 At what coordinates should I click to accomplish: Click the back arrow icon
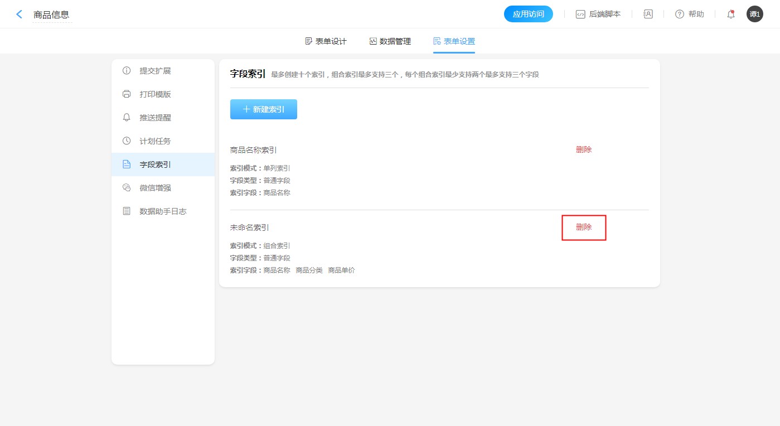(20, 14)
